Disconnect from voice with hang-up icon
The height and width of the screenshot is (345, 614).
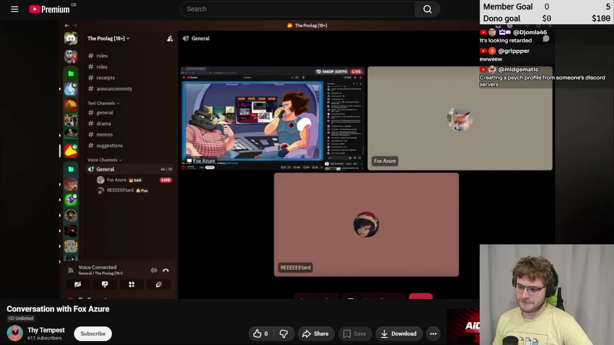point(165,270)
